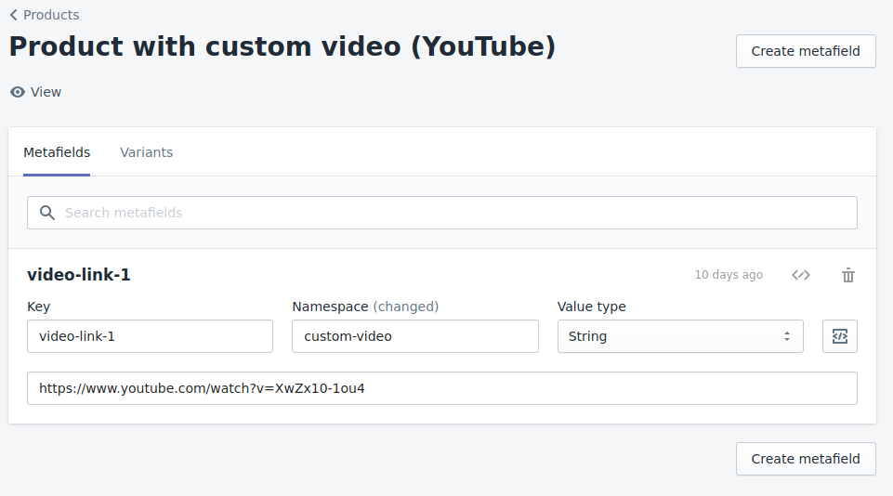Click the top Create metafield button
The height and width of the screenshot is (496, 893).
(806, 51)
